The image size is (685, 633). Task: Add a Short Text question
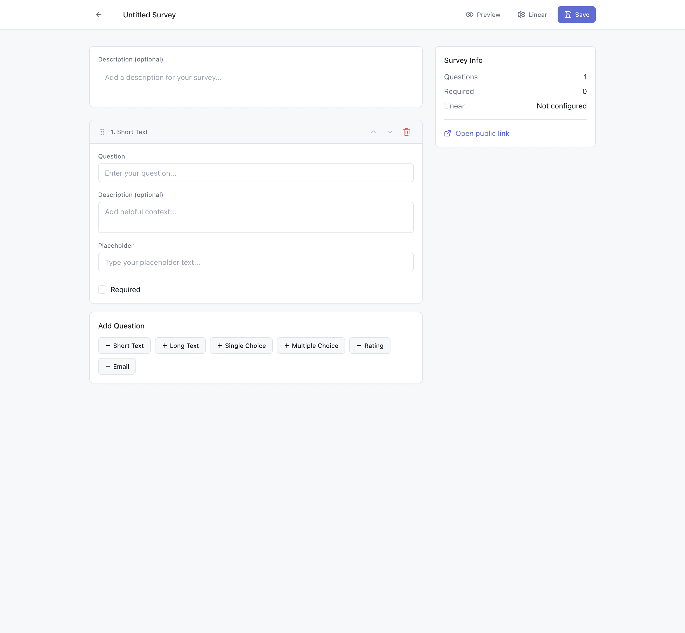coord(124,345)
